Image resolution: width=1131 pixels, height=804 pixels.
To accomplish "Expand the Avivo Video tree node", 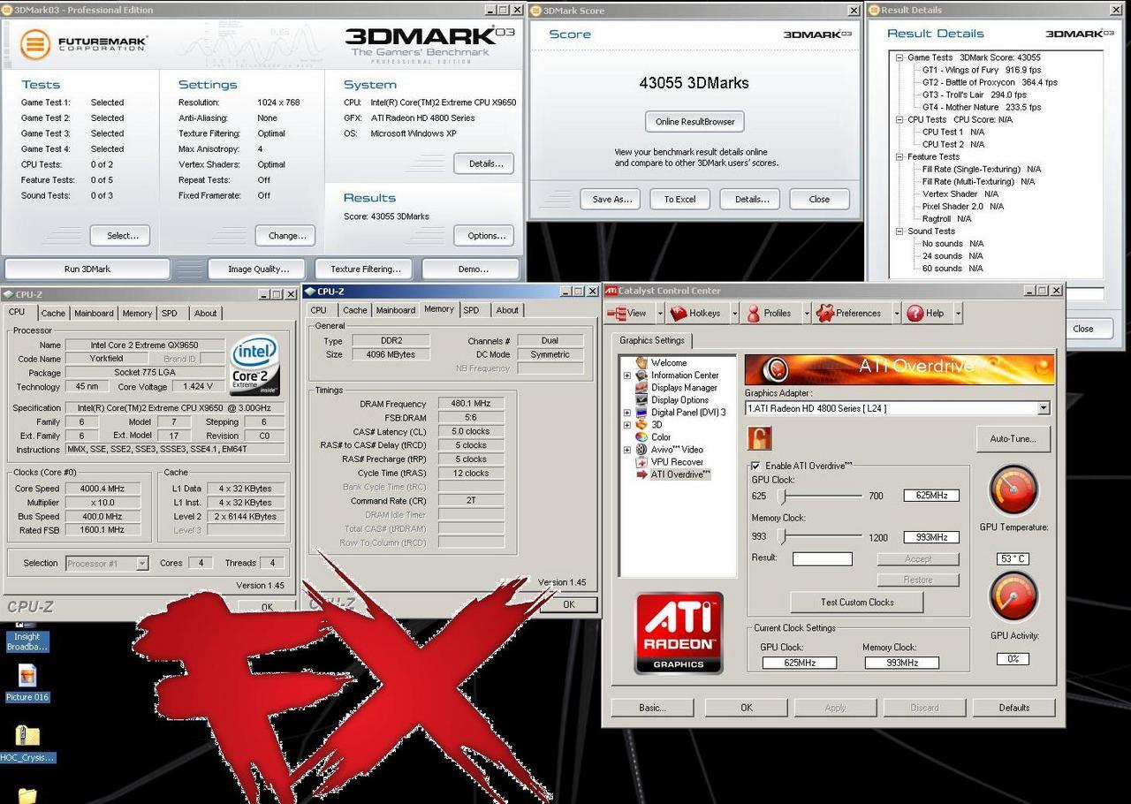I will tap(627, 450).
